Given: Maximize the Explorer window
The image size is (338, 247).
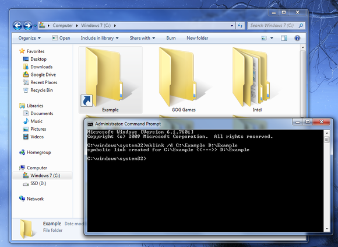Looking at the screenshot, I should [x=284, y=12].
